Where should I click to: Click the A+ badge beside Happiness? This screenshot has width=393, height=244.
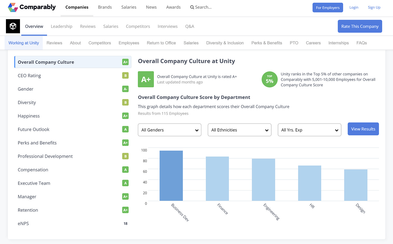(x=125, y=116)
